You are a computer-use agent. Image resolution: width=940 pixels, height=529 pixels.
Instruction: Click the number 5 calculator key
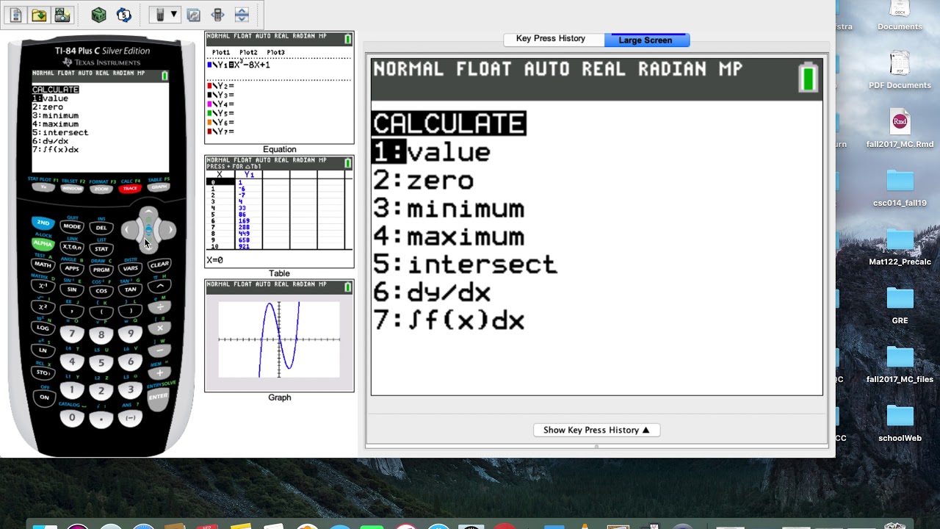pyautogui.click(x=101, y=362)
